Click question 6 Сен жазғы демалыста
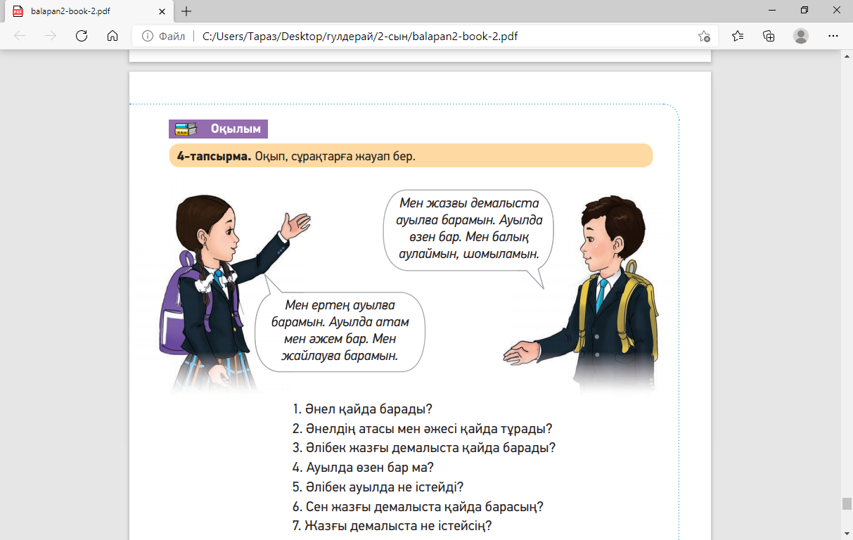The image size is (853, 540). tap(418, 506)
